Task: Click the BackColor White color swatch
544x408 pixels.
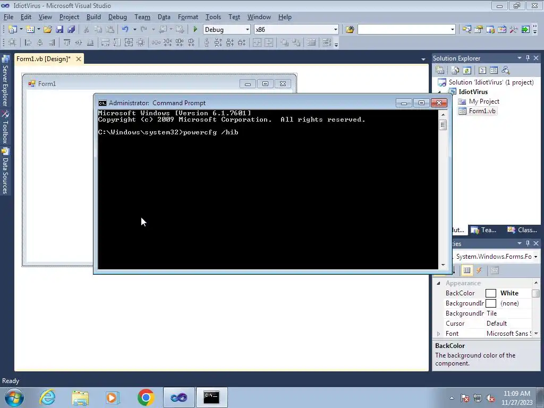Action: tap(490, 293)
